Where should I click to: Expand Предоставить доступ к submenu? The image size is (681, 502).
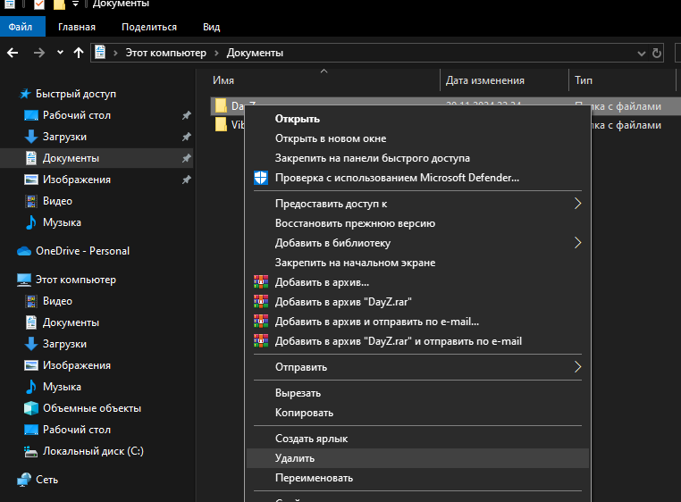tap(417, 204)
